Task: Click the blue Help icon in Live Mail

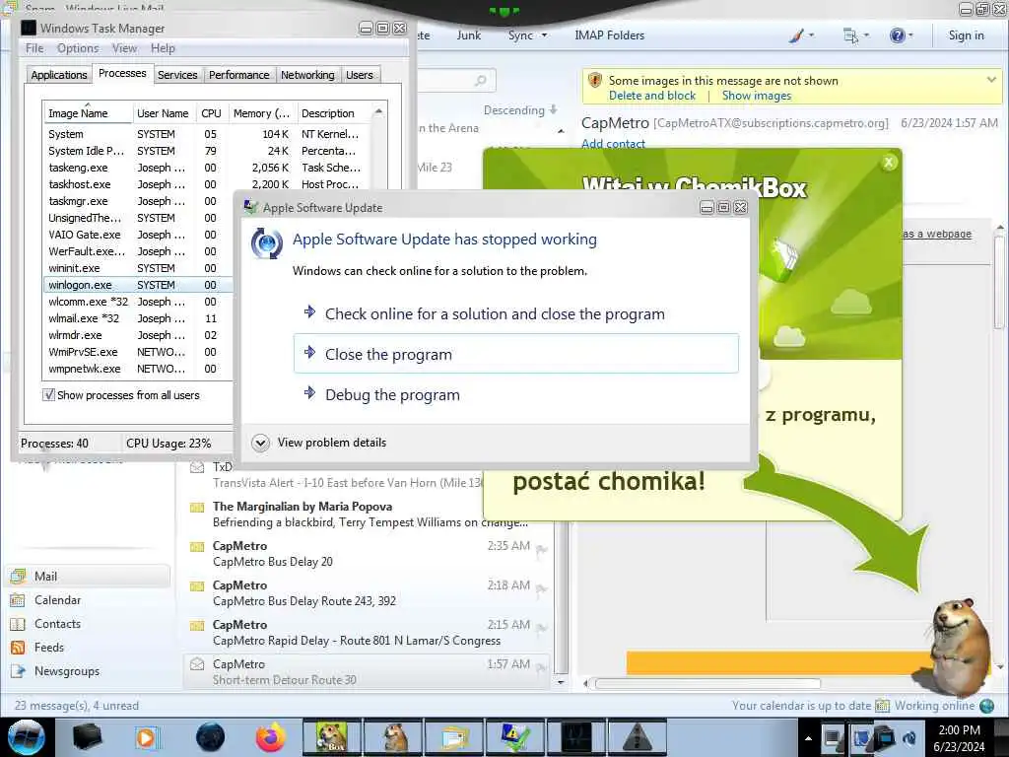Action: 897,35
